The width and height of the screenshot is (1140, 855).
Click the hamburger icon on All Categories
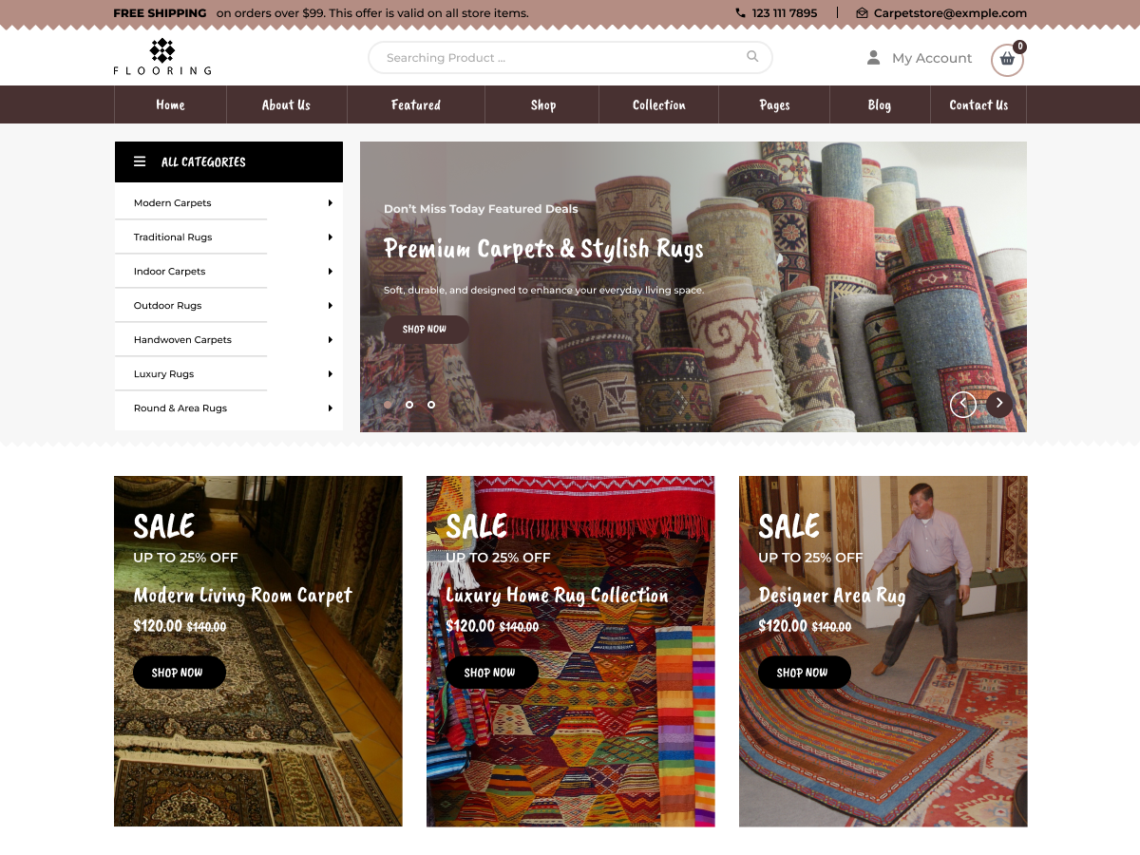[x=139, y=161]
